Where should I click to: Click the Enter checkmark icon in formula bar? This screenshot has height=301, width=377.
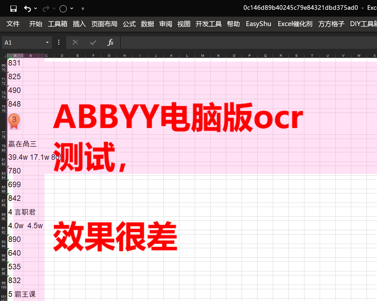tap(93, 43)
